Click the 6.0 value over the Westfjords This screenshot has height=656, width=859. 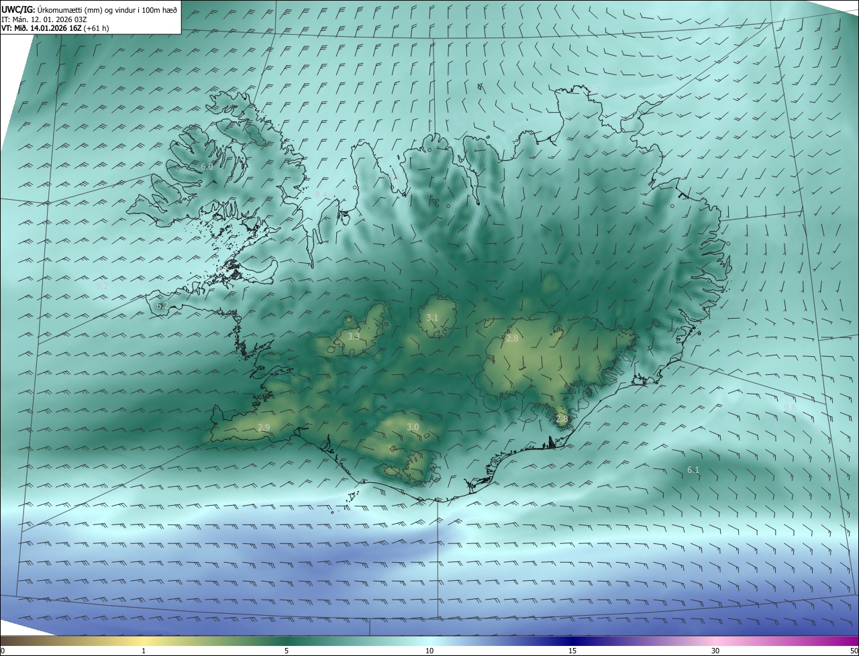207,166
